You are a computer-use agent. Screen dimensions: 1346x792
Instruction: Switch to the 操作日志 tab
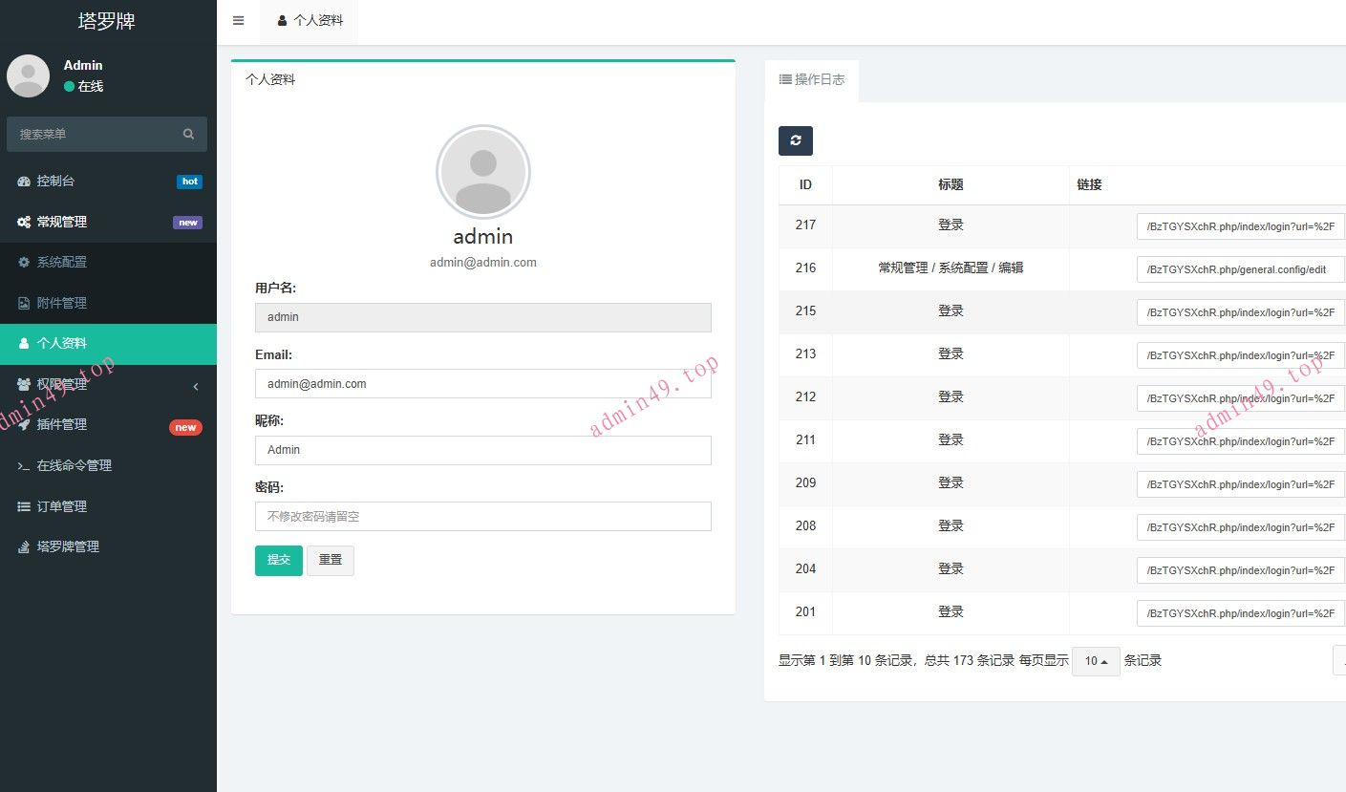[x=811, y=80]
